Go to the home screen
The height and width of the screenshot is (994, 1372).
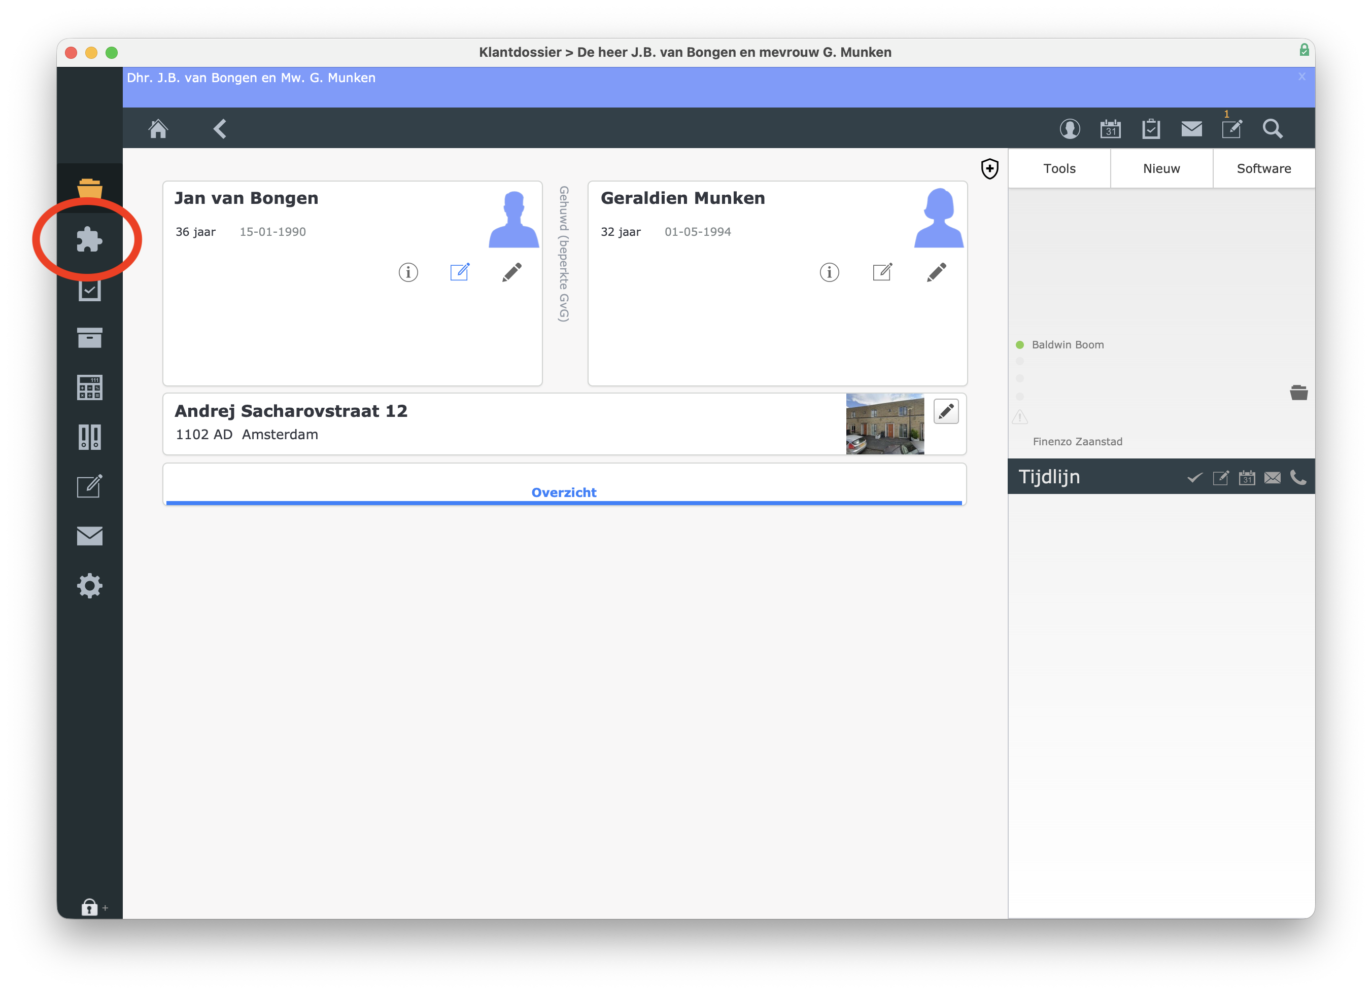click(158, 129)
